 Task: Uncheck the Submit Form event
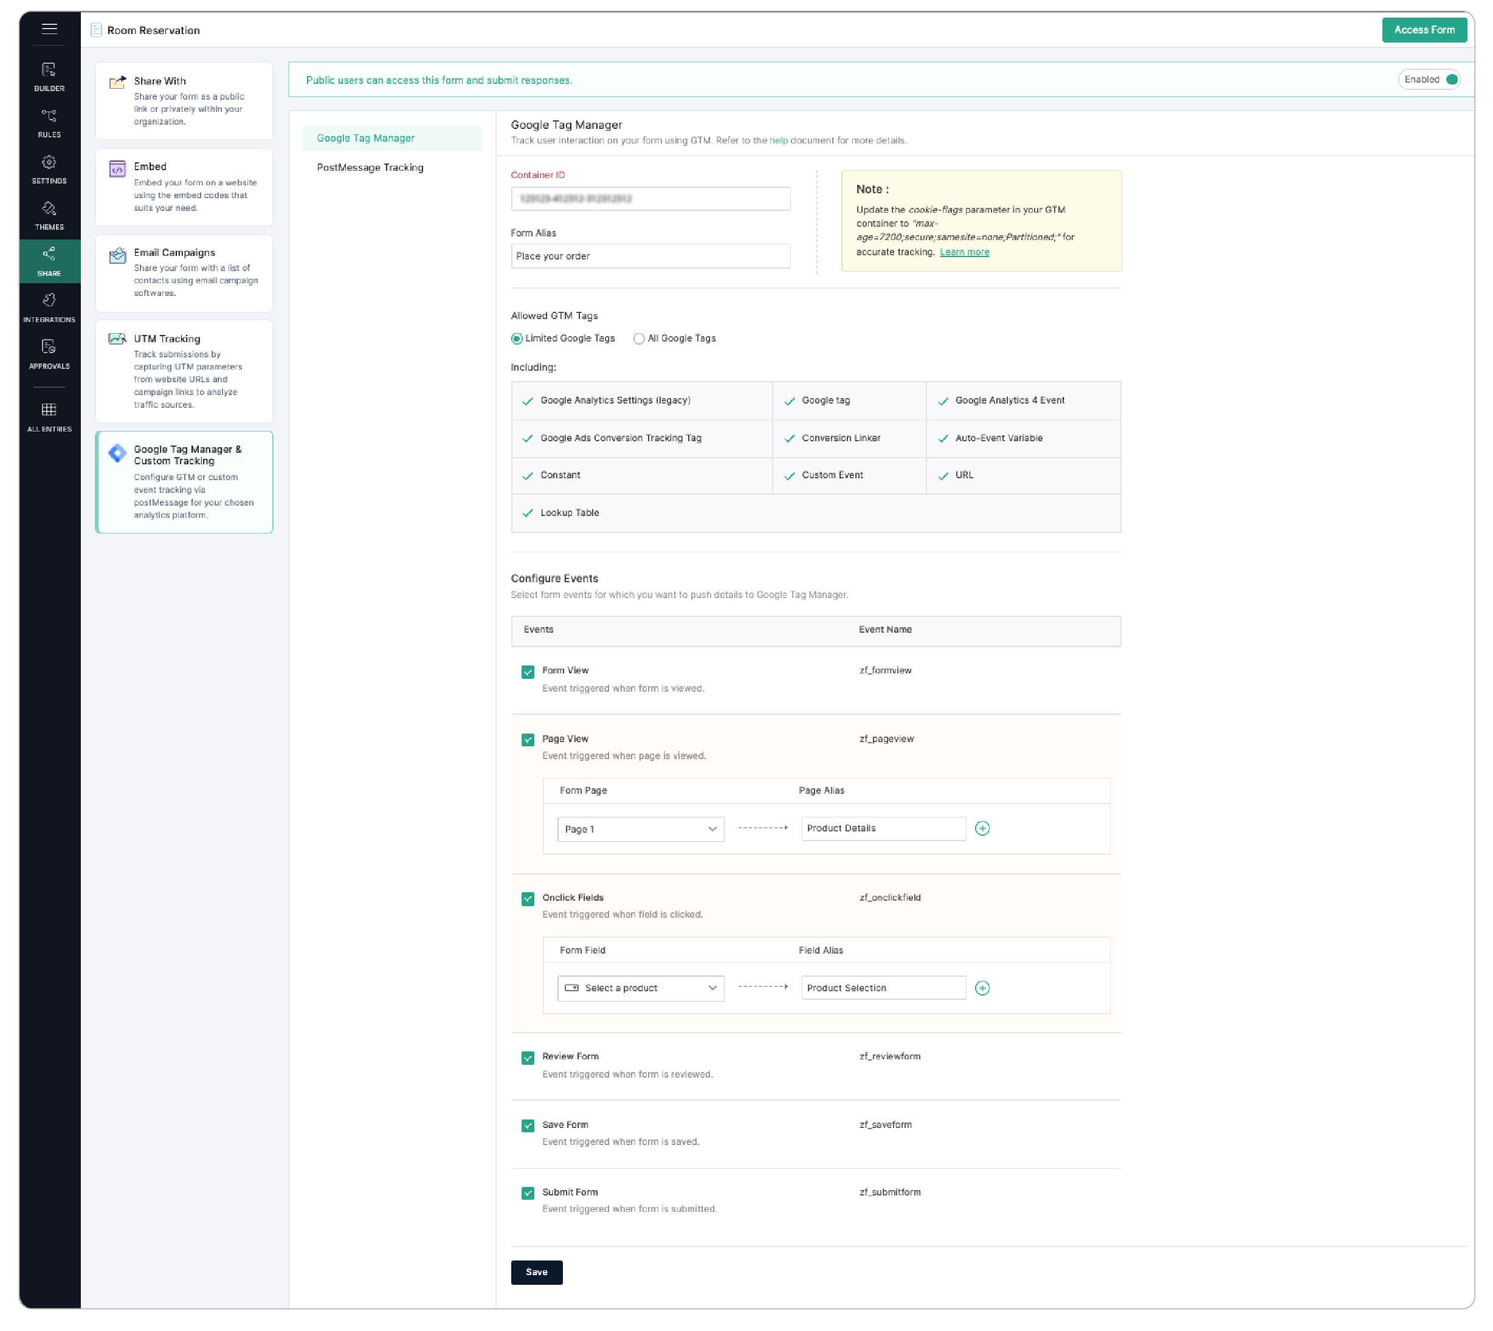pos(528,1192)
